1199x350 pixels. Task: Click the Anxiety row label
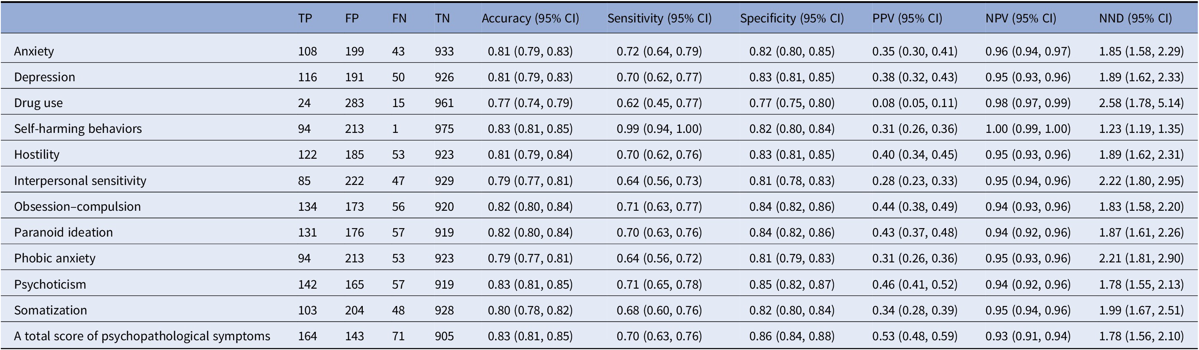(x=34, y=51)
